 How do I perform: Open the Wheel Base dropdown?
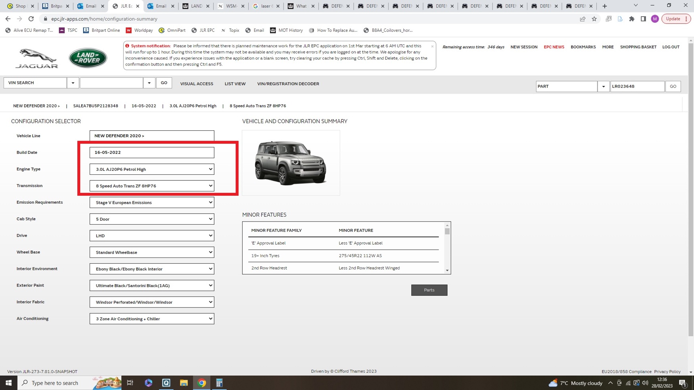[x=152, y=252]
